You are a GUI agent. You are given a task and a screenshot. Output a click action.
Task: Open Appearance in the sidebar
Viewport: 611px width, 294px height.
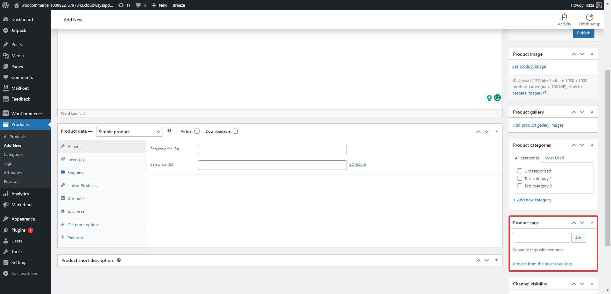coord(25,219)
